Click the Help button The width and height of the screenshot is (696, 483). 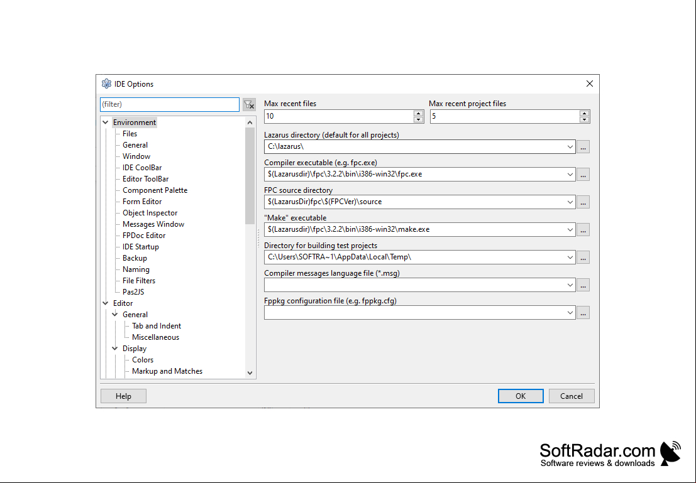(x=123, y=396)
